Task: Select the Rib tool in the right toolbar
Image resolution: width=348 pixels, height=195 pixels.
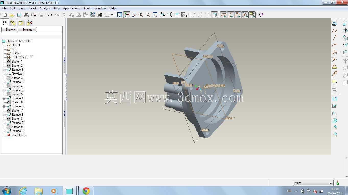Action: click(x=334, y=113)
